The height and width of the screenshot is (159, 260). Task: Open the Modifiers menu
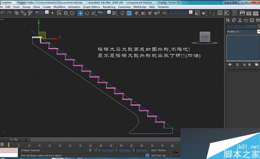click(60, 7)
